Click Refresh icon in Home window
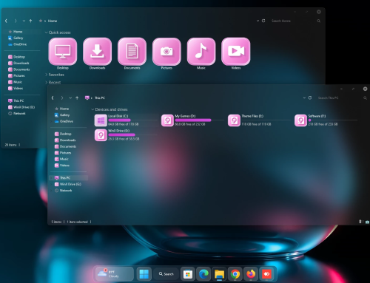This screenshot has height=283, width=370. (263, 21)
